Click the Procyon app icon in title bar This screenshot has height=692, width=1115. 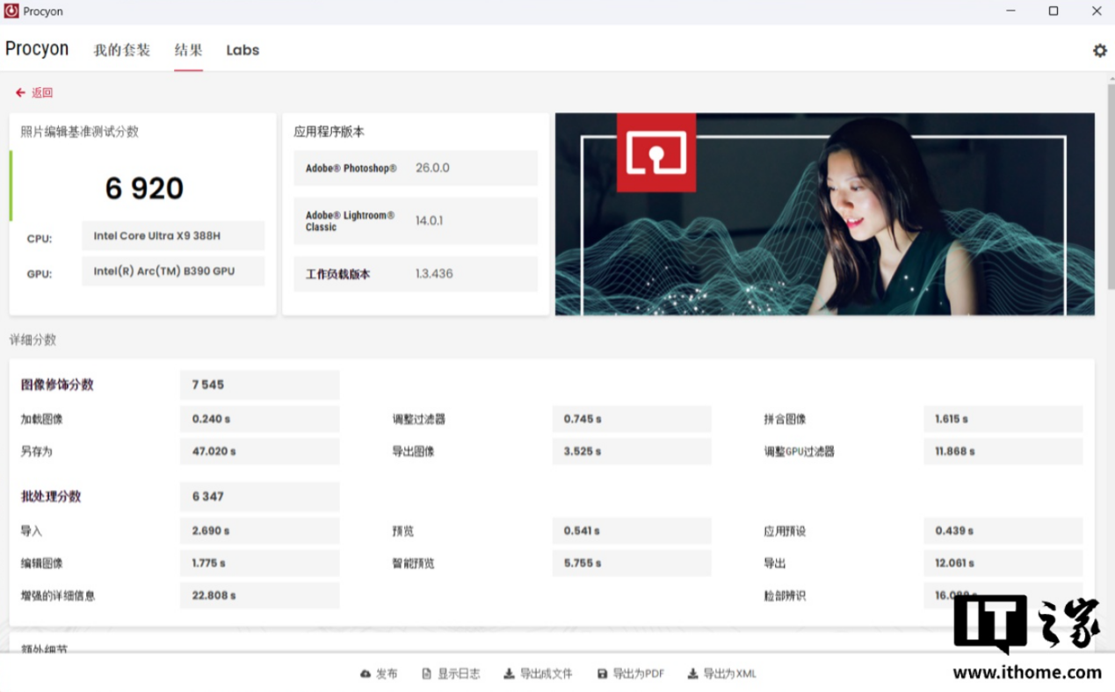11,11
